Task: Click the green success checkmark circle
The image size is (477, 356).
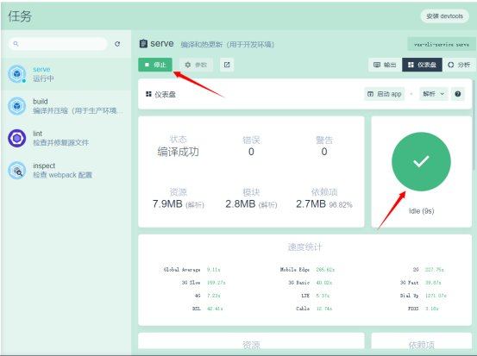Action: point(421,162)
